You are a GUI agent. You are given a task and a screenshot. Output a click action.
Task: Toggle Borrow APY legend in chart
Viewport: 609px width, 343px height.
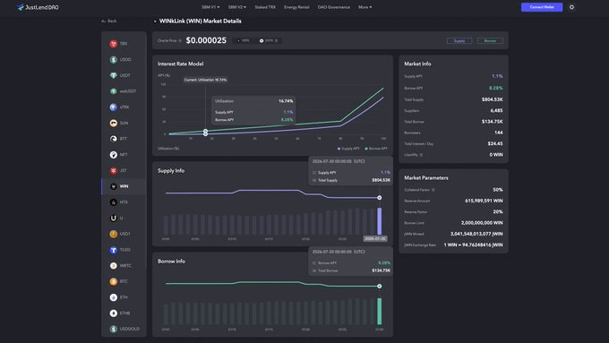pyautogui.click(x=376, y=149)
